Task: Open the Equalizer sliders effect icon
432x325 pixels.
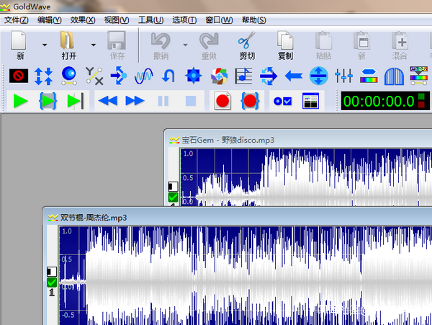Action: point(343,74)
